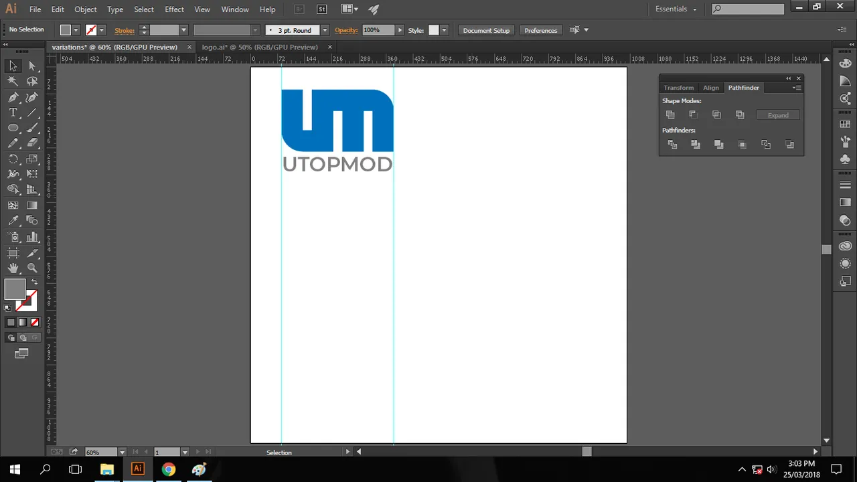Open the 60% zoom level dropdown
Screen dimensions: 857x482
(x=122, y=453)
